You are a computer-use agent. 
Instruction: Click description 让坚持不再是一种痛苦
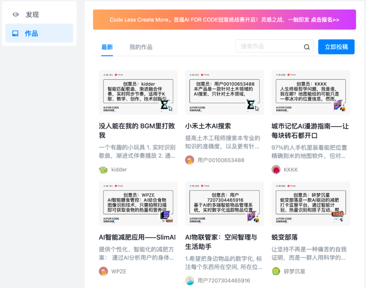[x=309, y=254]
